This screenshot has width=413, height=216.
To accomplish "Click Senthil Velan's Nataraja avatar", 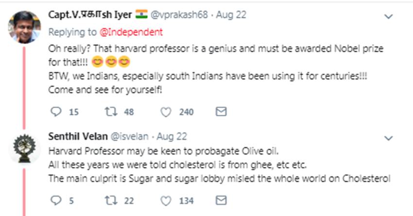I will 24,147.
